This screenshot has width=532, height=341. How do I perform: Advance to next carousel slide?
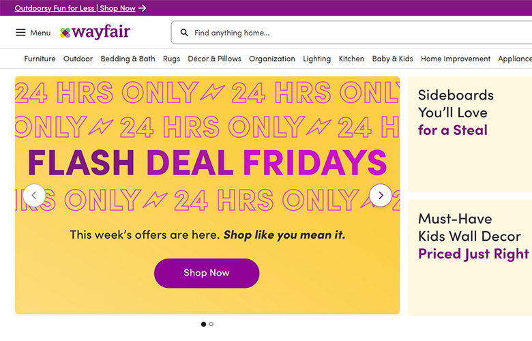tap(381, 196)
